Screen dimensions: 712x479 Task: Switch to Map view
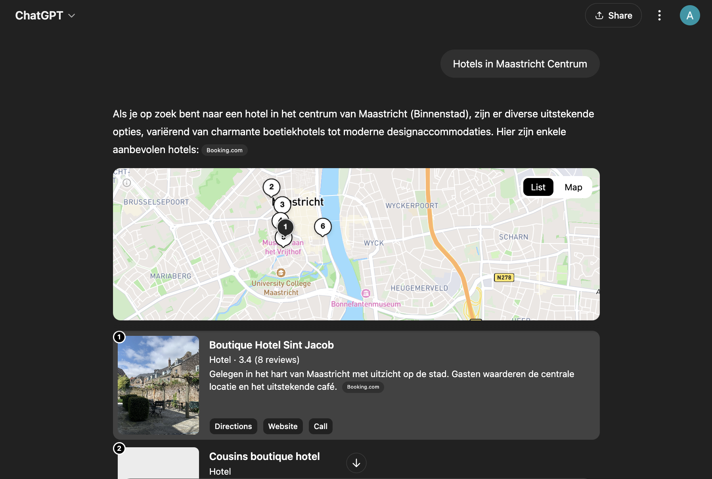(x=573, y=187)
